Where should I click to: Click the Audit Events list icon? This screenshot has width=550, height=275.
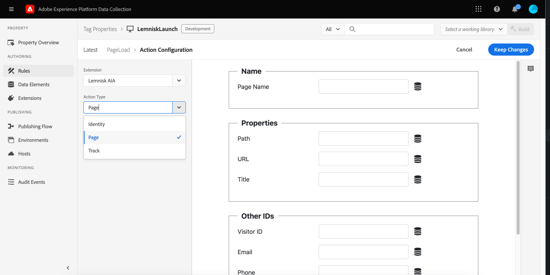click(11, 182)
